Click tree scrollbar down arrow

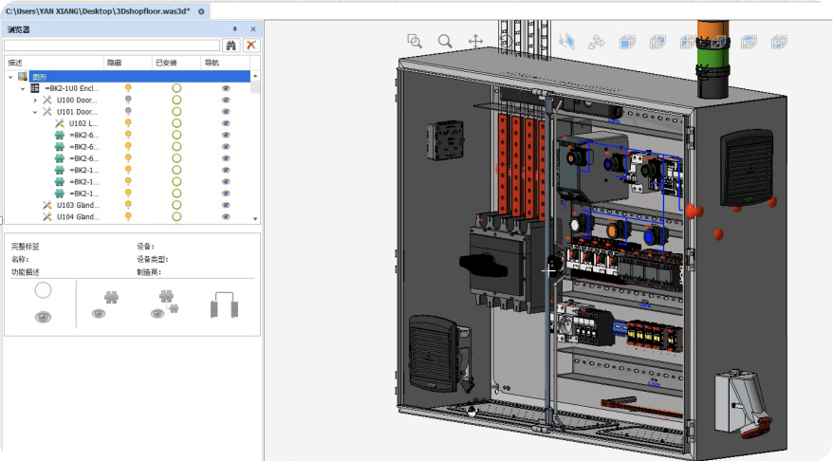tap(255, 218)
